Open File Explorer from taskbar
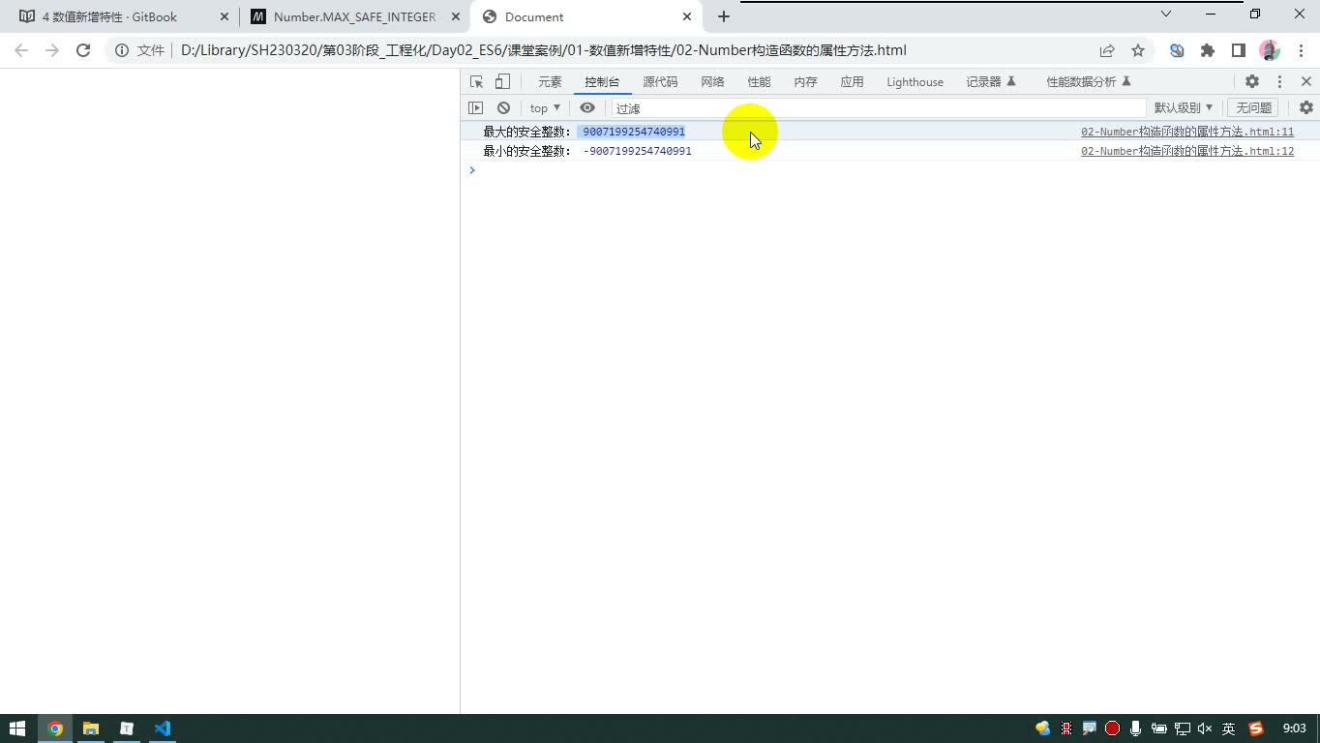 tap(91, 728)
